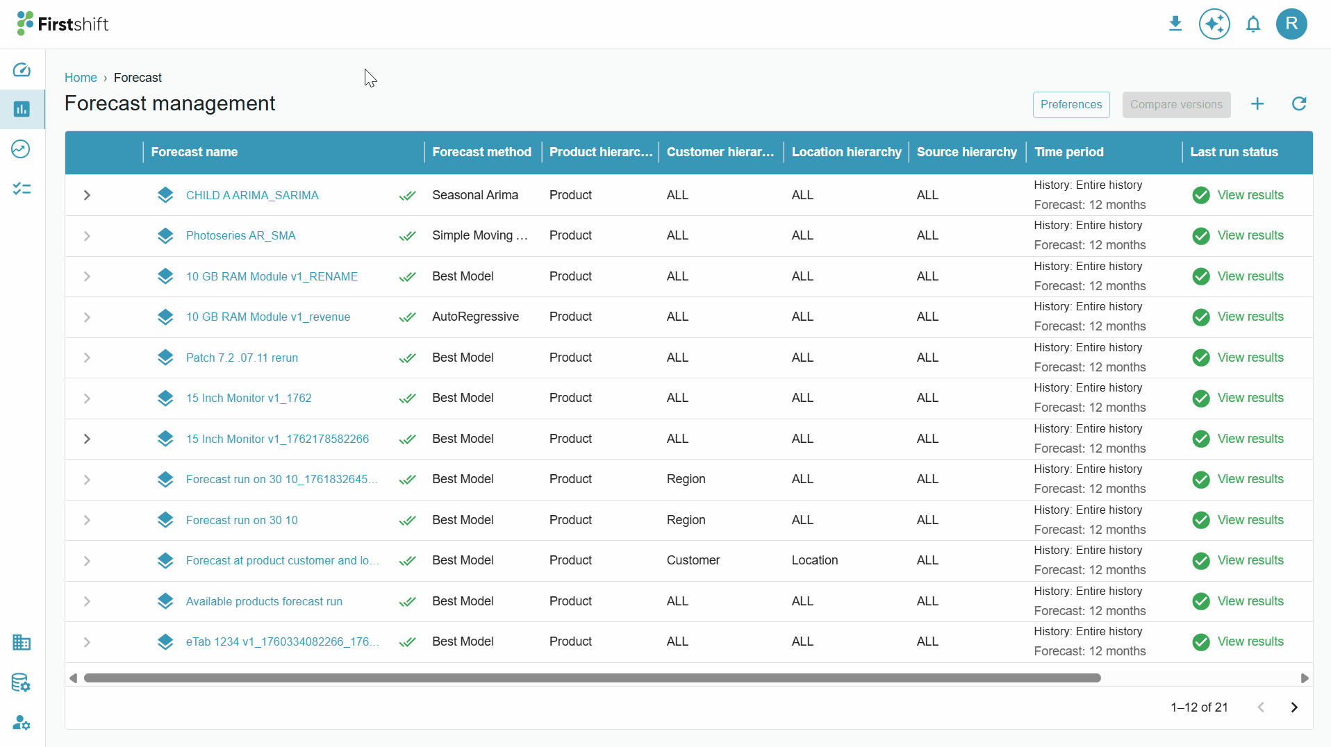The width and height of the screenshot is (1331, 747).
Task: Click the Location hierarchy column header
Action: coord(846,152)
